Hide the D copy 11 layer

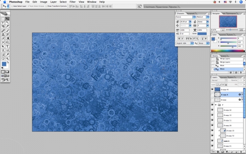pos(212,120)
